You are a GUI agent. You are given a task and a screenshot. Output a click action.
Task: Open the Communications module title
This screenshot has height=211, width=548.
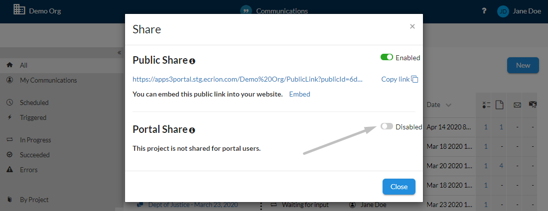click(282, 11)
